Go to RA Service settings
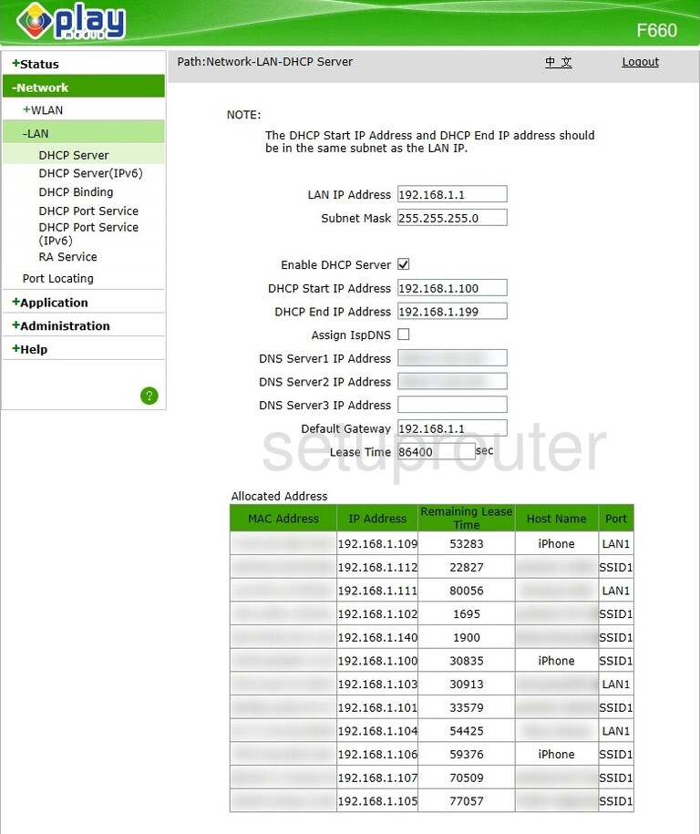Screen dimensions: 700x834 pos(67,257)
